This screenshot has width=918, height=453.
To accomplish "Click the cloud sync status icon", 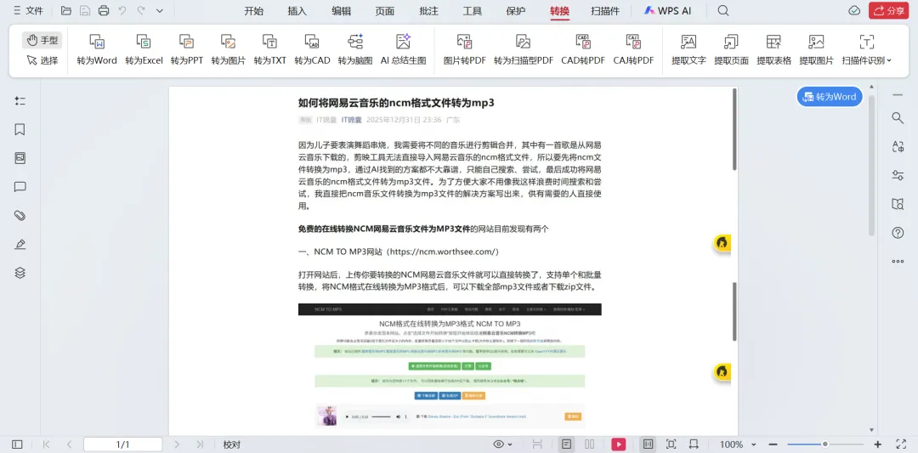I will [x=853, y=10].
